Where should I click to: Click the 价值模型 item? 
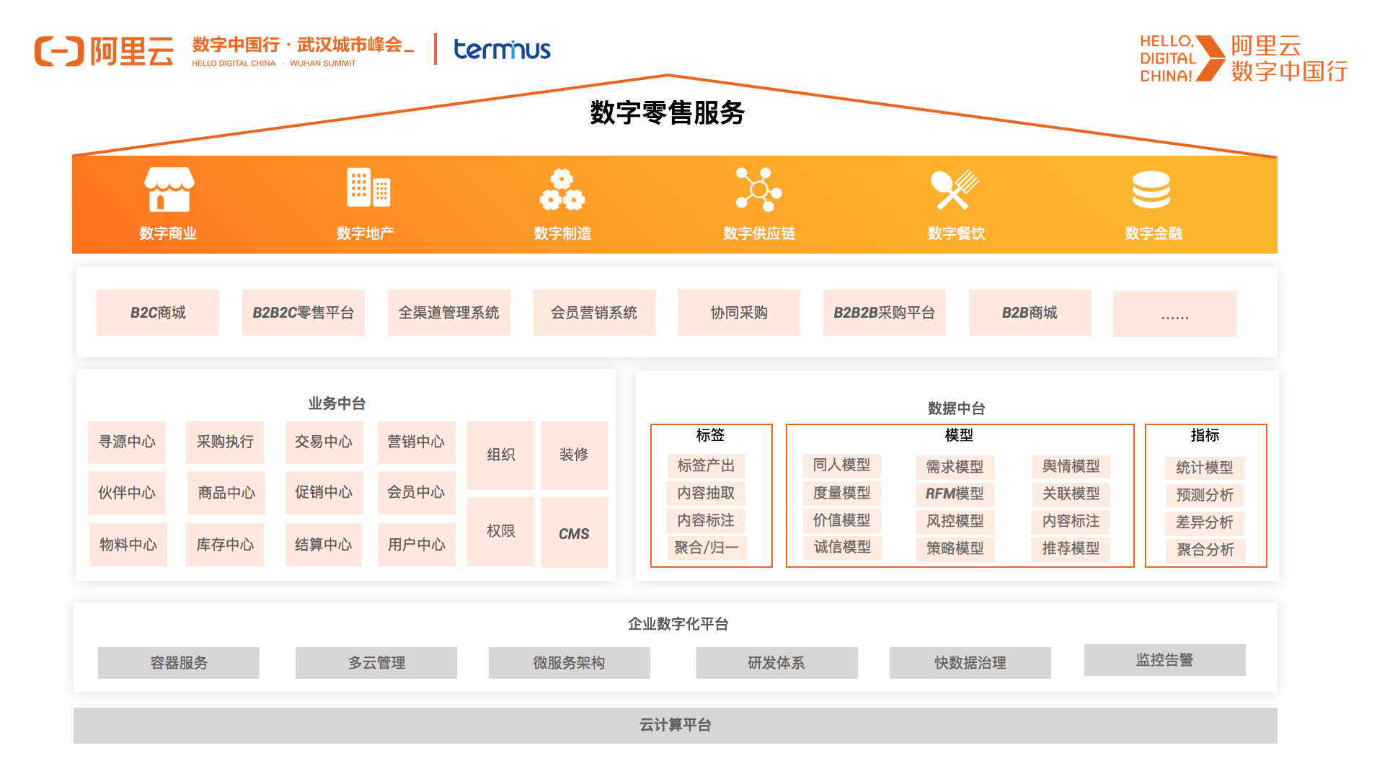842,520
